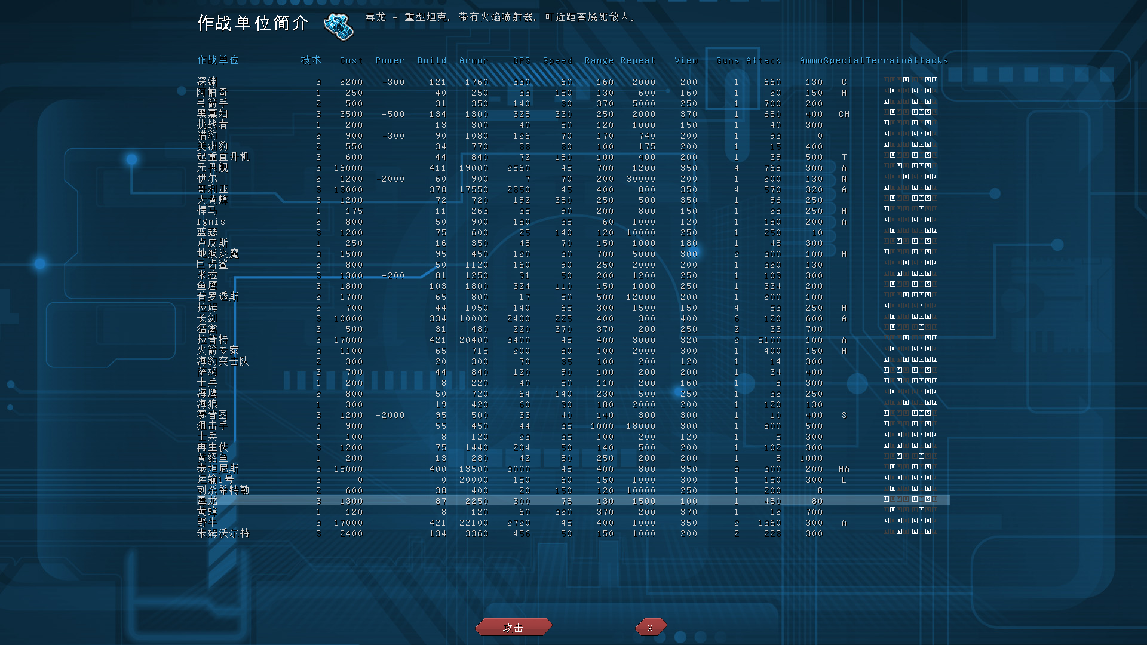Close the unit list with the X button
The image size is (1147, 645).
pyautogui.click(x=650, y=627)
